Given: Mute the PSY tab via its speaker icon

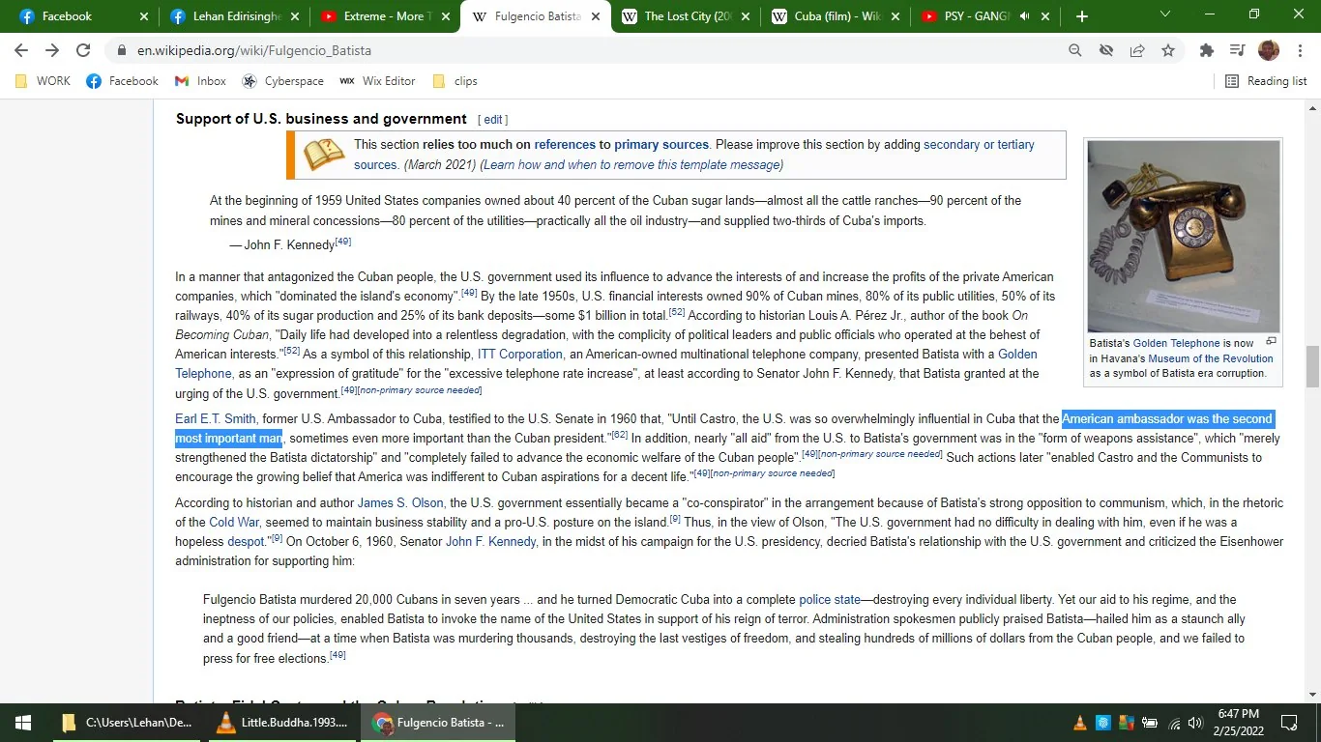Looking at the screenshot, I should (x=1025, y=16).
